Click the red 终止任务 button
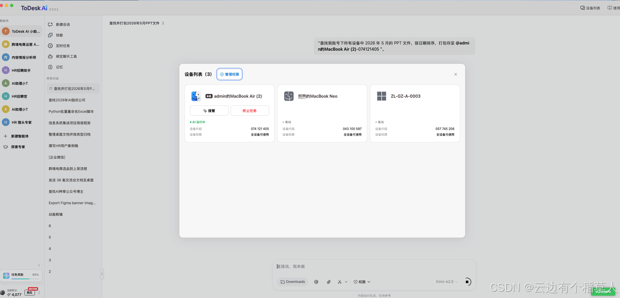620x298 pixels. click(249, 111)
